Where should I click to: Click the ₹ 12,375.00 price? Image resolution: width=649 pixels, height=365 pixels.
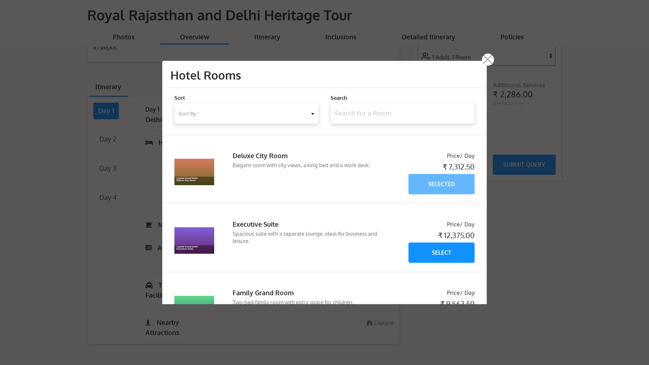[x=456, y=235]
